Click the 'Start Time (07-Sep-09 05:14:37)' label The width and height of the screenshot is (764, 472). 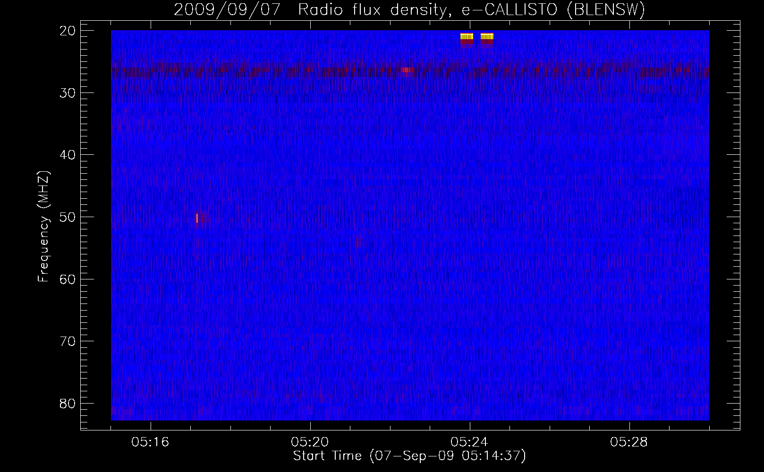[409, 456]
